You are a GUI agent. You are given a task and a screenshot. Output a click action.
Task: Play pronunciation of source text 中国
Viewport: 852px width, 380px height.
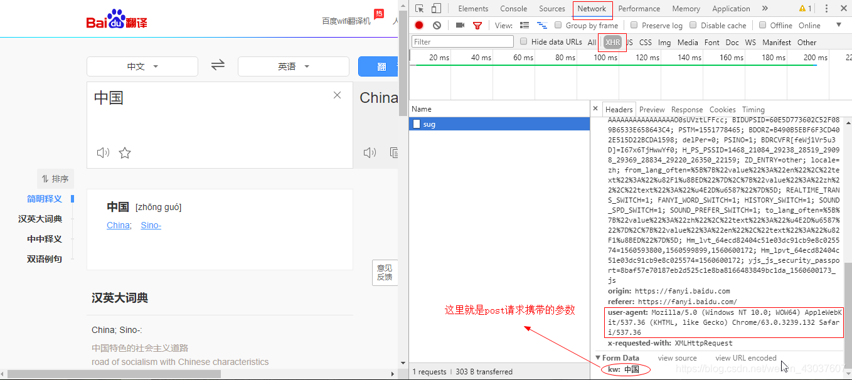[103, 152]
